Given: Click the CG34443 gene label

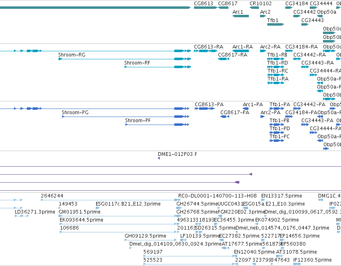Looking at the screenshot, I should tap(313, 20).
